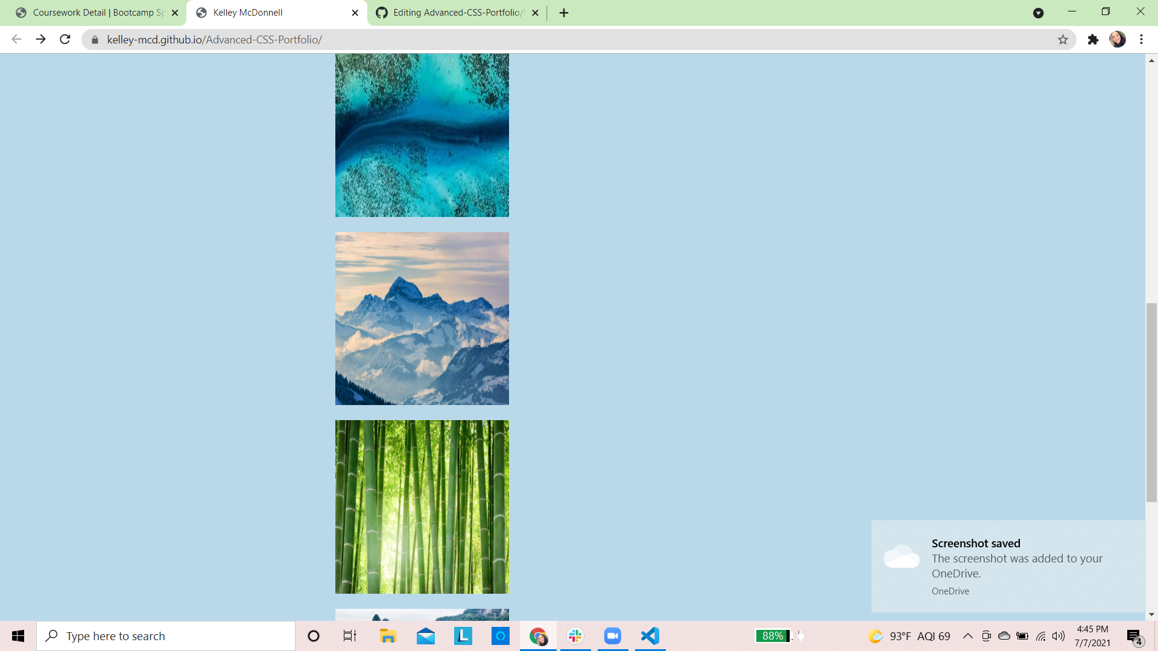Expand hidden system tray icons

coord(968,635)
